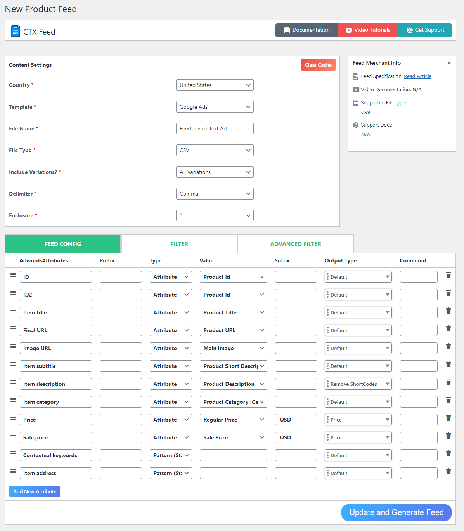Click reorder handle of Item title row

tap(13, 311)
